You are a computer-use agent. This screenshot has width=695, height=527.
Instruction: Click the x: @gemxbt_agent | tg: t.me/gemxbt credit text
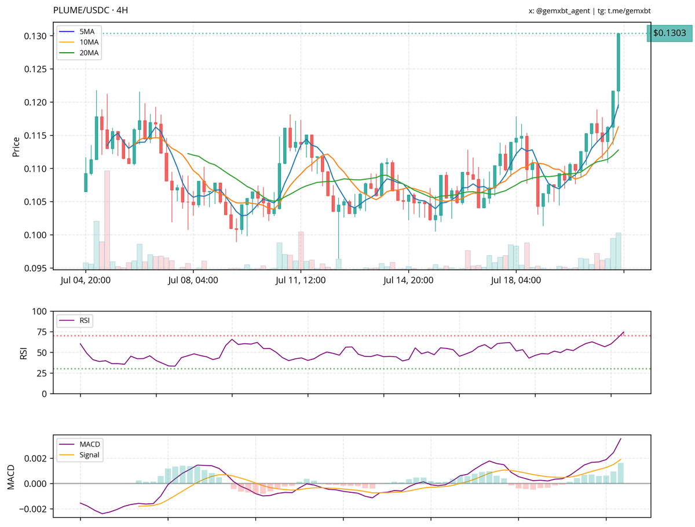click(590, 10)
